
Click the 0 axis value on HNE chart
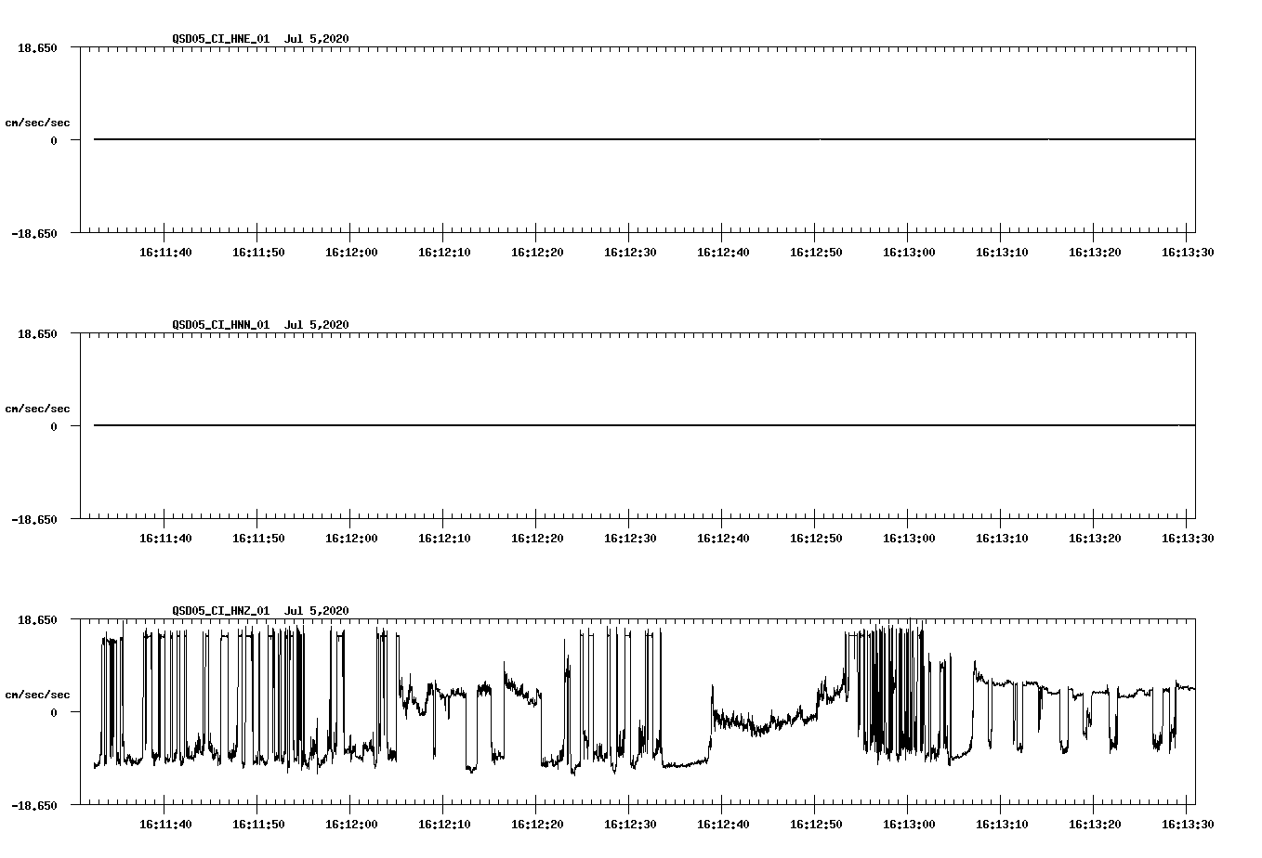(x=54, y=140)
